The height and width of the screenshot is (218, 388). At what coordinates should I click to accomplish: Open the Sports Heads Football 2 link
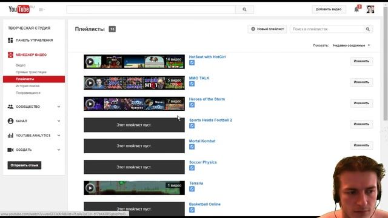tap(210, 120)
